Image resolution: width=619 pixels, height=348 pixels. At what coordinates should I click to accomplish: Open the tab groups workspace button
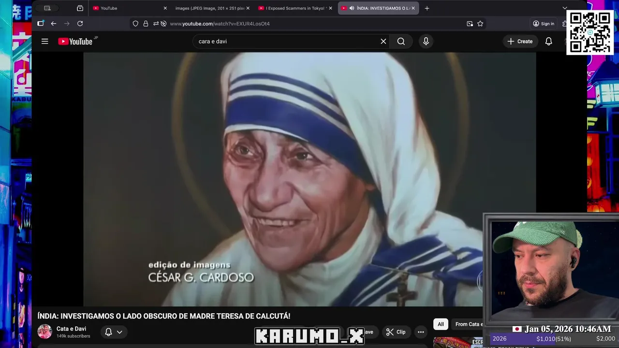point(47,8)
